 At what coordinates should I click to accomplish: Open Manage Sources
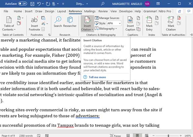107,18
